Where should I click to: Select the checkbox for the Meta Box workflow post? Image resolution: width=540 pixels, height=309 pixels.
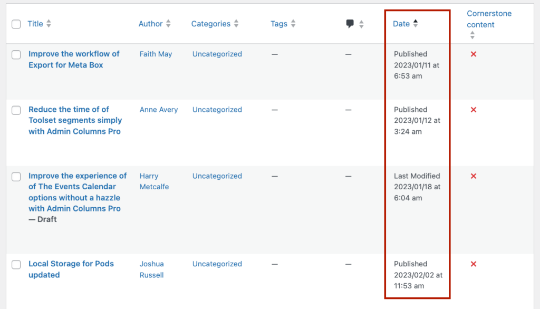[16, 54]
